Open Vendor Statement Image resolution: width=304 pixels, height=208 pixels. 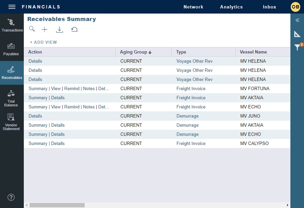12,122
